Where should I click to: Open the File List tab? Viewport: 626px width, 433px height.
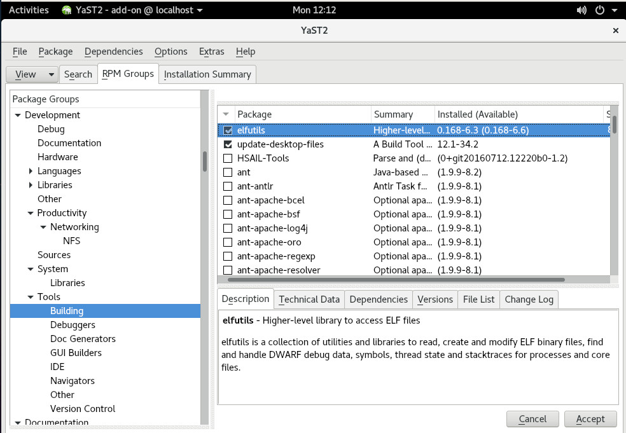click(478, 299)
